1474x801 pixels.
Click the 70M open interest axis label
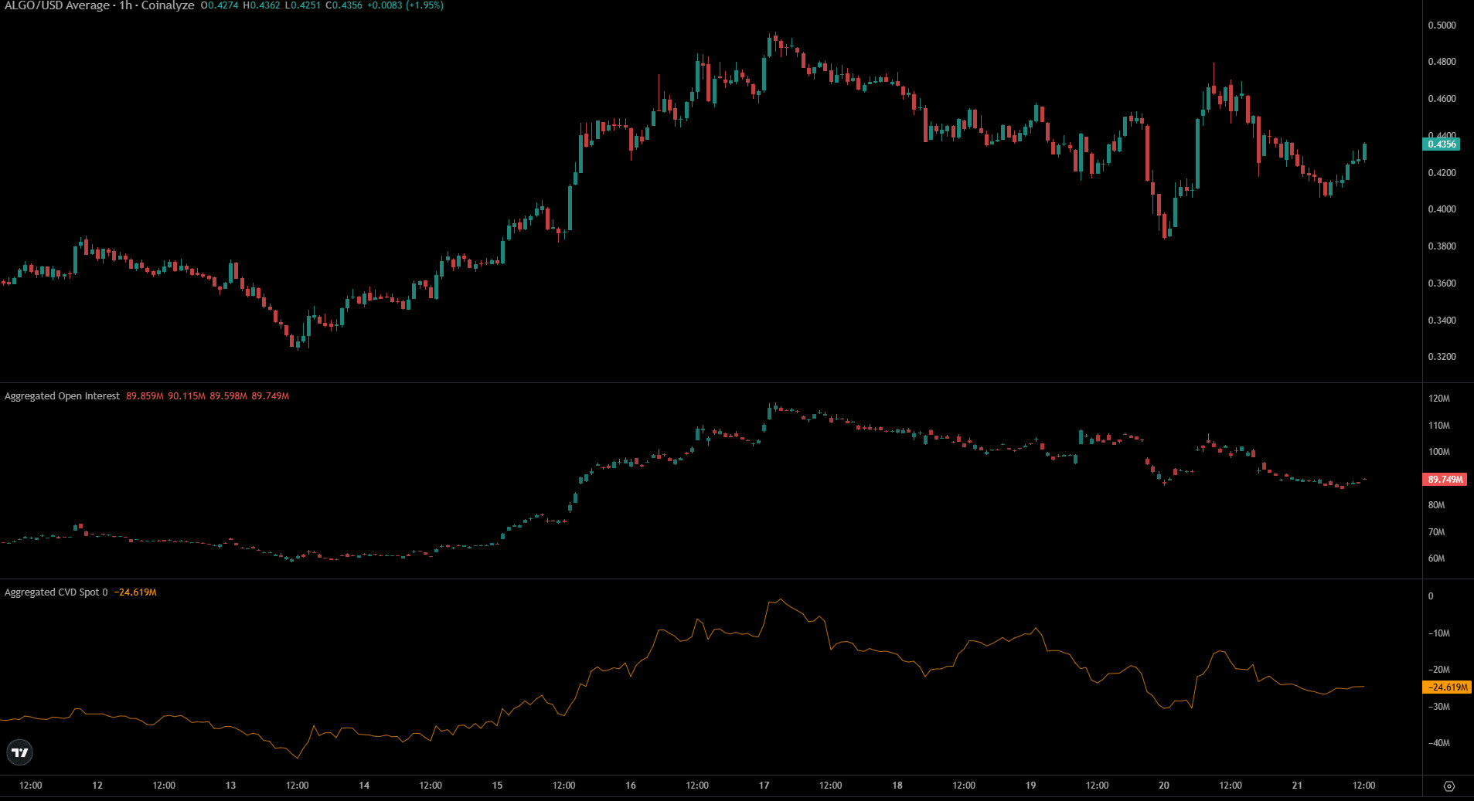click(1436, 532)
